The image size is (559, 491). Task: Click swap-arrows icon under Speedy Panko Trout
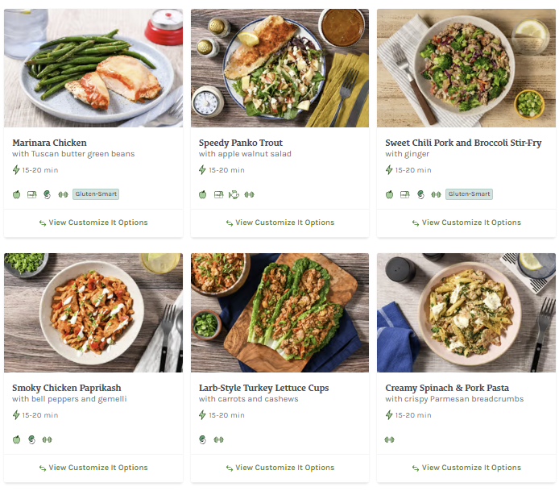(x=229, y=223)
